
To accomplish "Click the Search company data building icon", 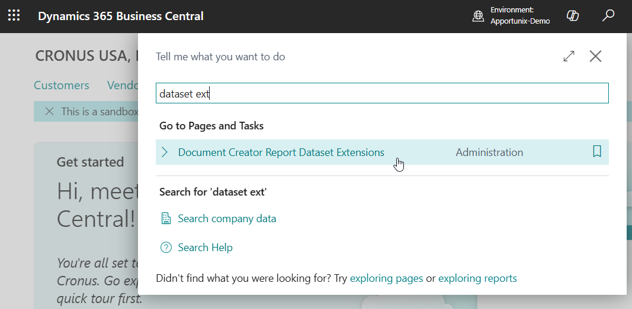I will (166, 219).
